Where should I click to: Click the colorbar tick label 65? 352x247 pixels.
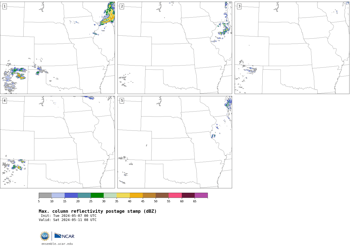pyautogui.click(x=195, y=201)
